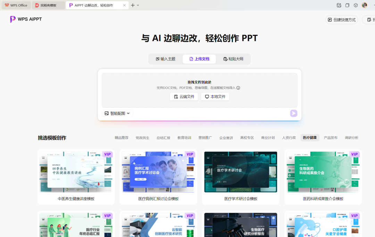This screenshot has width=375, height=237.
Task: Click 中医养生健康讲座模板 title text
Action: (x=76, y=199)
